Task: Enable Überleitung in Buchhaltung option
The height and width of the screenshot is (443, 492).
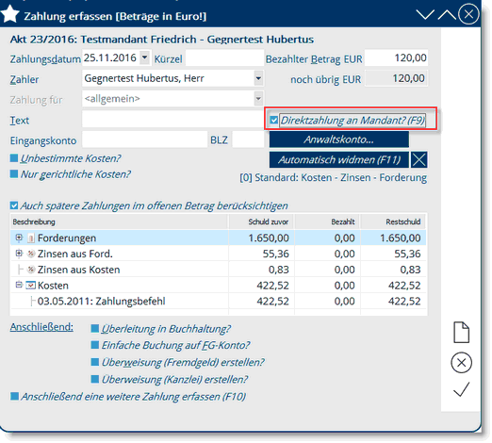Action: tap(94, 329)
